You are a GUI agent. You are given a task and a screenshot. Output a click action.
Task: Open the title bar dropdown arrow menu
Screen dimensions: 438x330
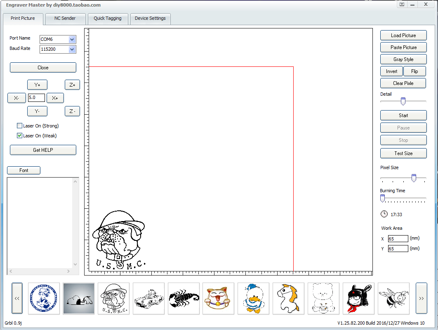tap(402, 5)
